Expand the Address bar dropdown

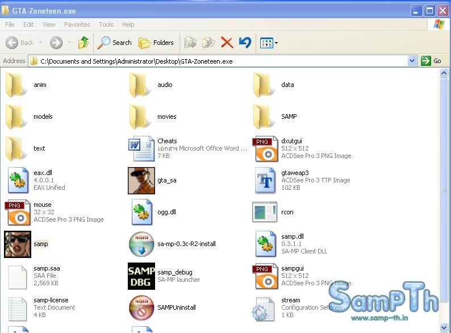(x=412, y=61)
